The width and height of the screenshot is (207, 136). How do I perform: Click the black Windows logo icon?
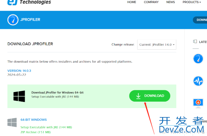[x=19, y=96]
